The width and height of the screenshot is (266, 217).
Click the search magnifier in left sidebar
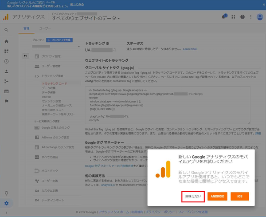[x=6, y=30]
